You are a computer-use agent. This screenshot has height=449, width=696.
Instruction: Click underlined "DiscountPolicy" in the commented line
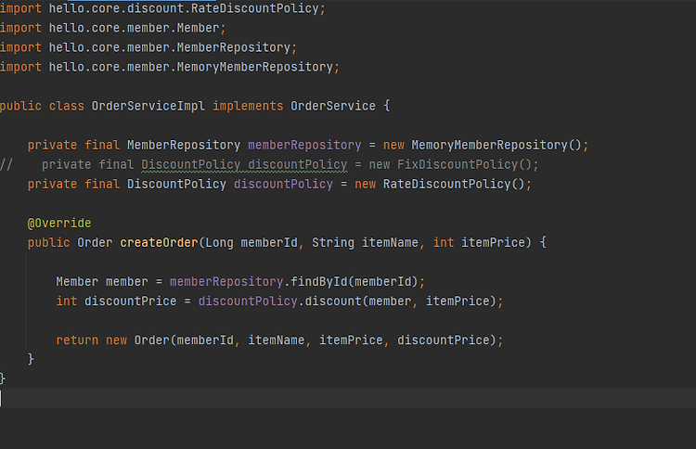point(191,164)
